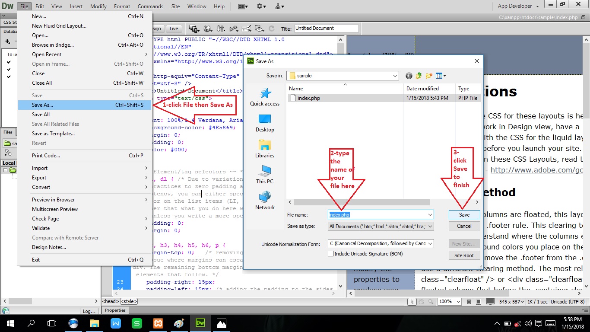Open the Modify menu
Image resolution: width=590 pixels, height=332 pixels.
click(98, 6)
